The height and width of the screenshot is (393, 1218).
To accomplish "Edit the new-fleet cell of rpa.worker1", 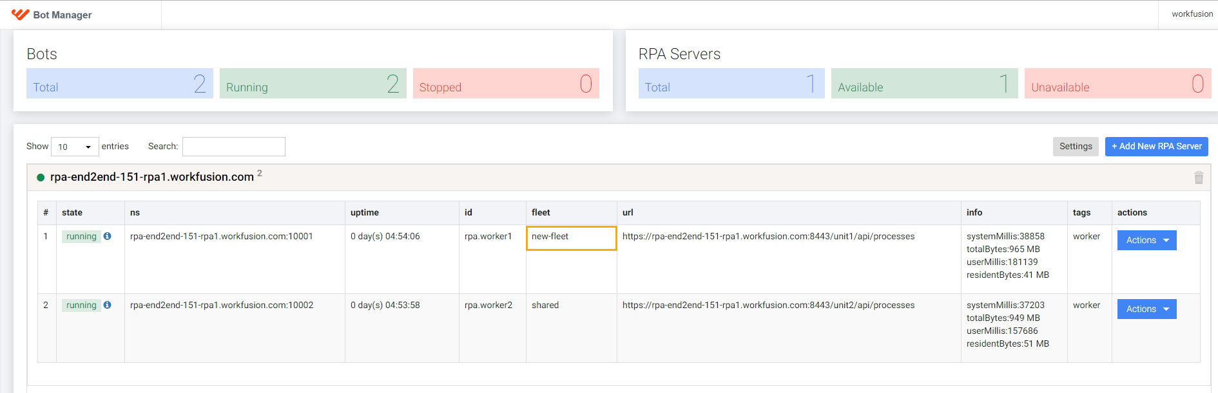I will click(x=572, y=238).
